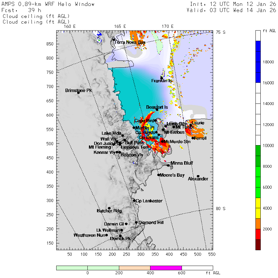
Task: Click the Westhaven Nun marker dot
Action: (107, 235)
